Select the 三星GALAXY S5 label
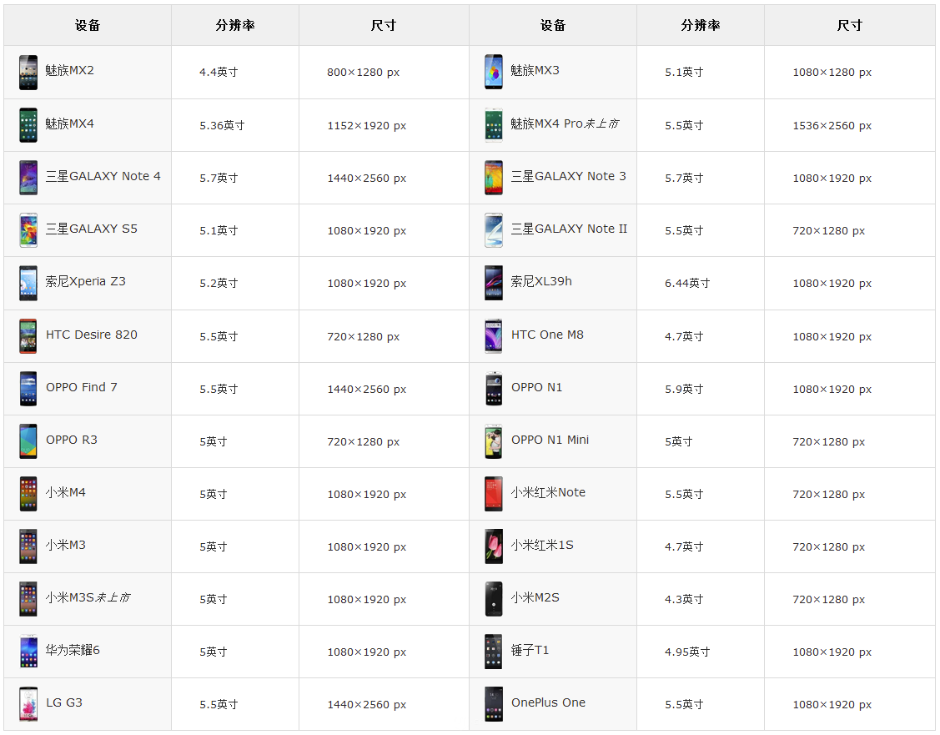This screenshot has height=735, width=940. [92, 229]
